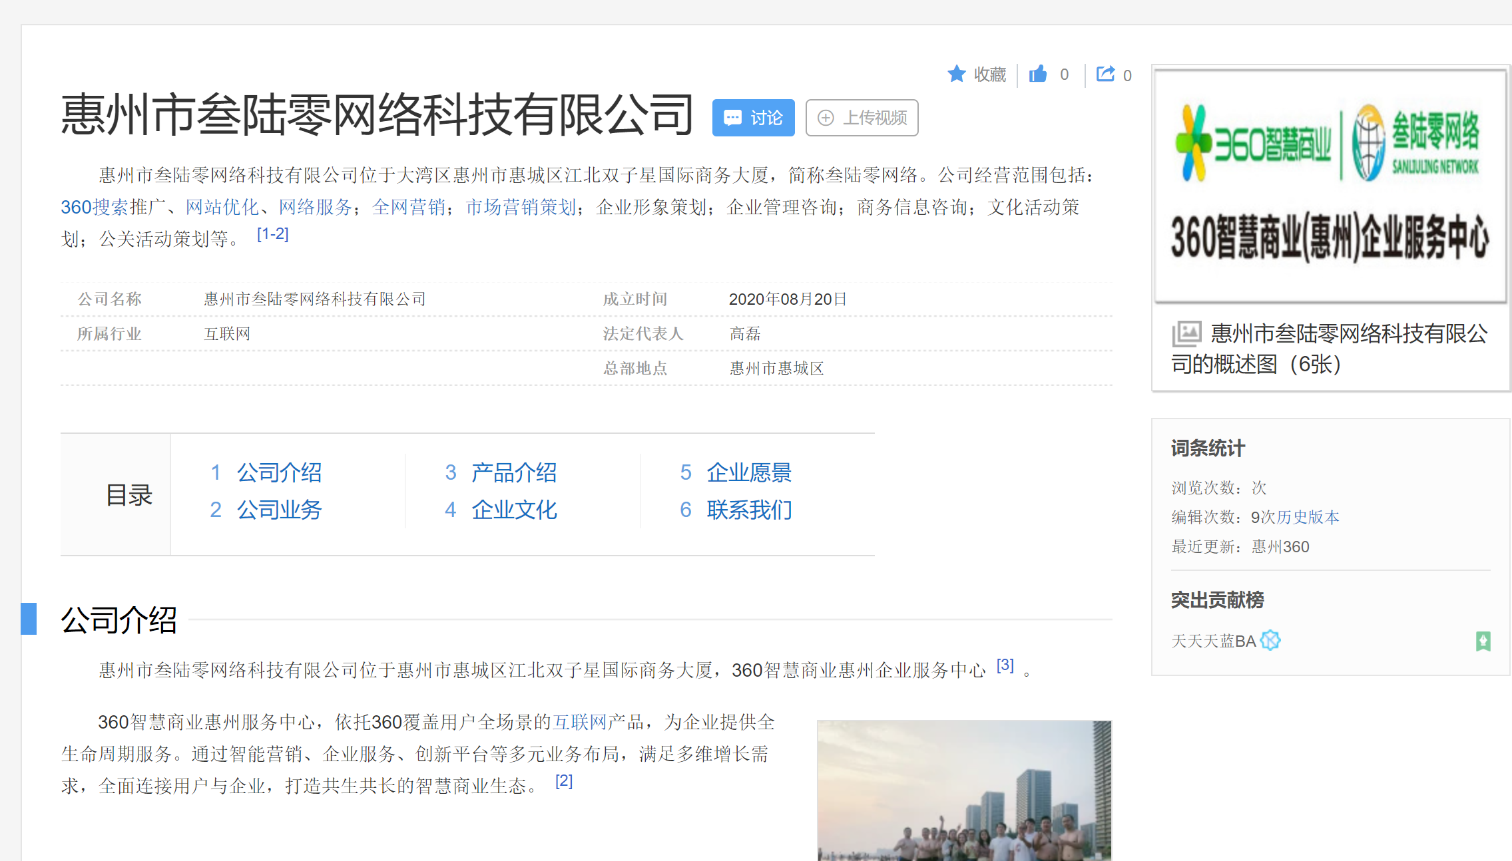Follow the 全网营销 link
Screen dimensions: 1512x861
(x=408, y=207)
